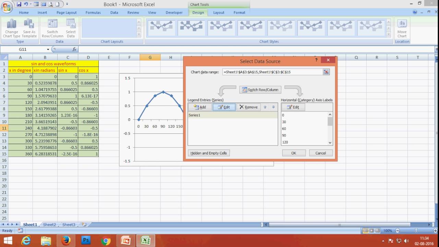Move series down in Legend Entries
The width and height of the screenshot is (439, 247).
(273, 107)
